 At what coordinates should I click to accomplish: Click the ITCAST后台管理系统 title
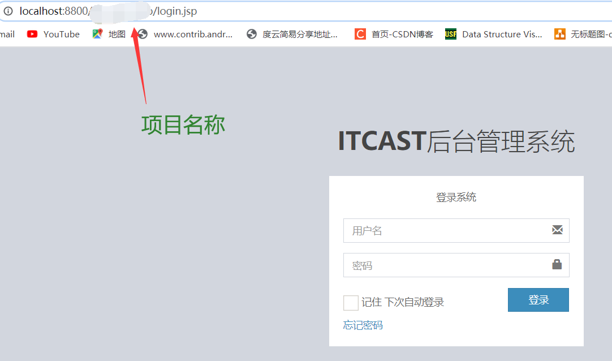(x=456, y=141)
